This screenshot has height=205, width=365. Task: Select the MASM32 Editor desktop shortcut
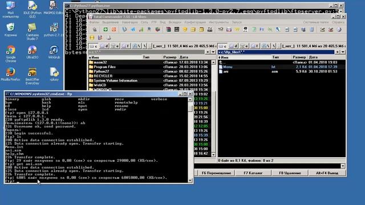pyautogui.click(x=54, y=8)
